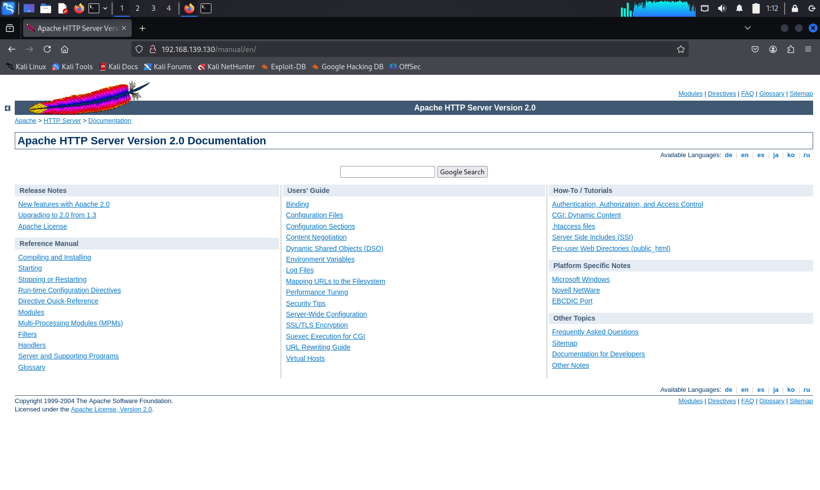The image size is (820, 490).
Task: Open the Configuration Files guide
Action: (x=315, y=215)
